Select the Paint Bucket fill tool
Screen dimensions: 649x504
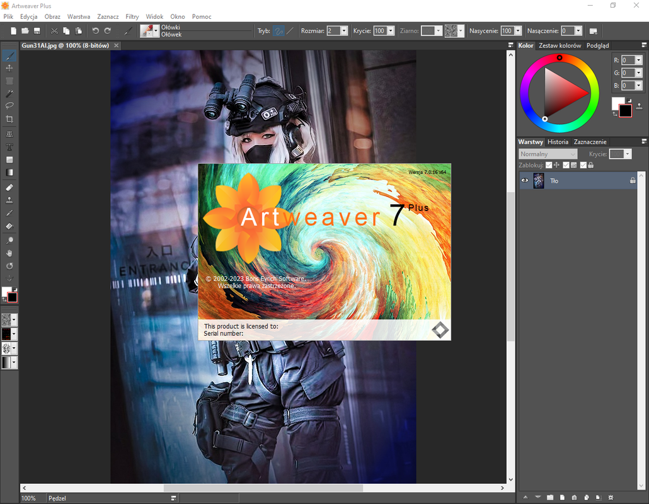(9, 226)
